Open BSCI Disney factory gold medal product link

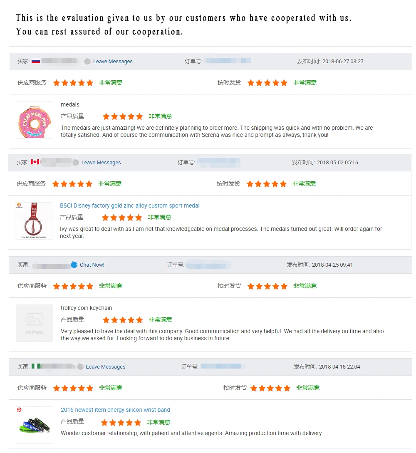tap(130, 205)
